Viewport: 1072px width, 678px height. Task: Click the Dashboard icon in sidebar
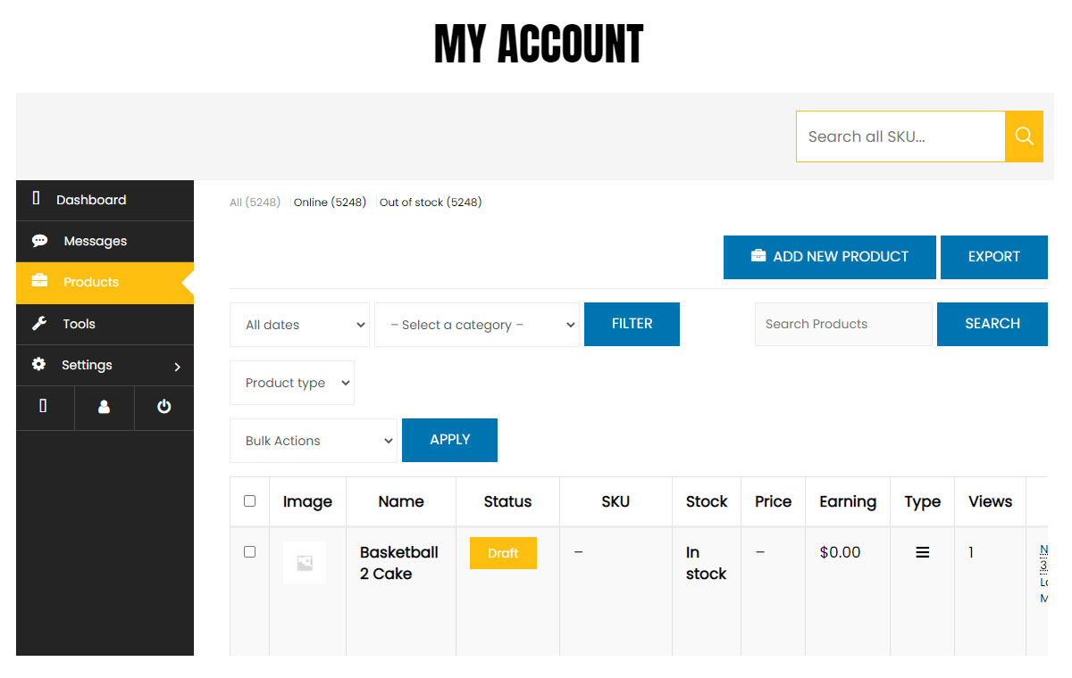click(36, 198)
